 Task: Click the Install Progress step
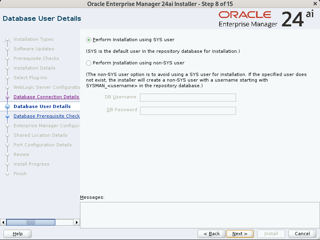click(x=32, y=164)
